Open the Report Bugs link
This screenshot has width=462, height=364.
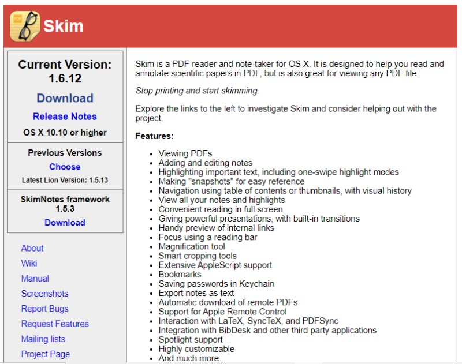(x=45, y=309)
